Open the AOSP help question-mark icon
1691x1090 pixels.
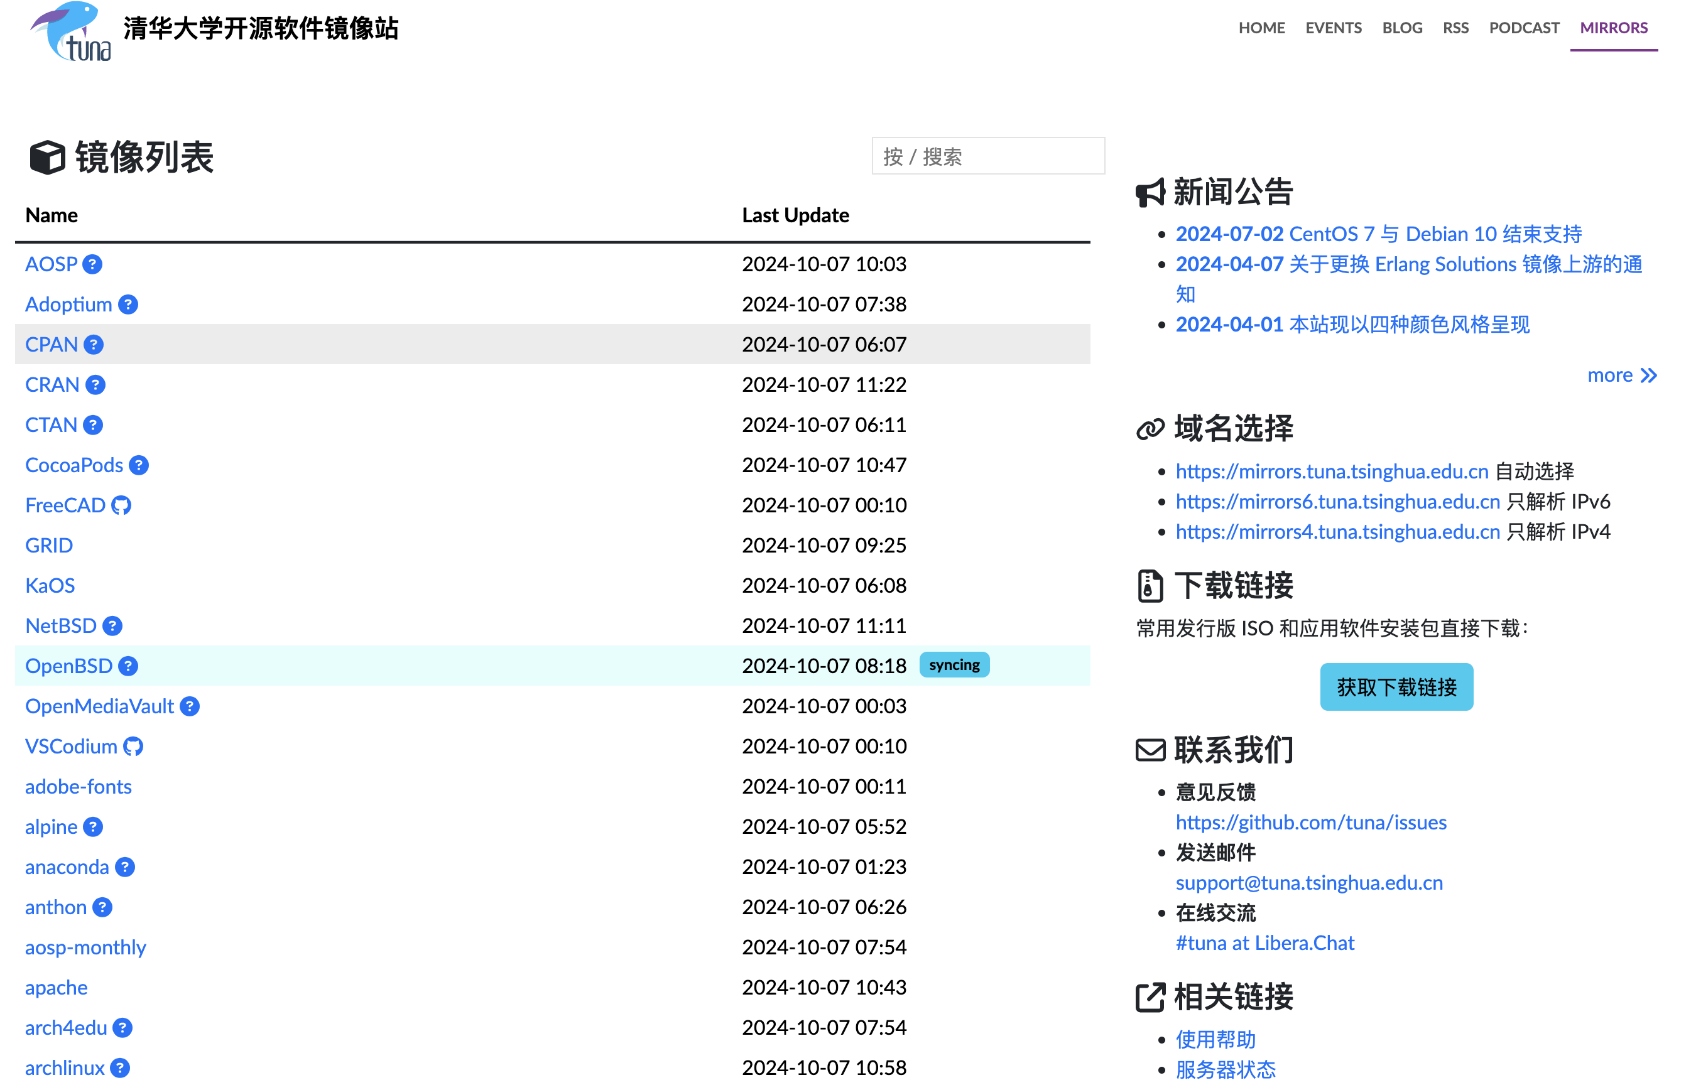point(92,264)
